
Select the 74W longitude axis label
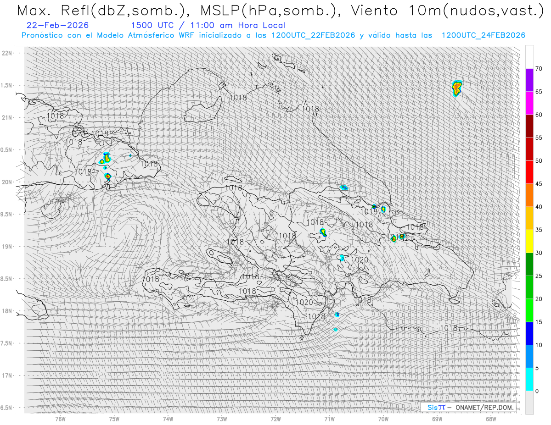(168, 419)
